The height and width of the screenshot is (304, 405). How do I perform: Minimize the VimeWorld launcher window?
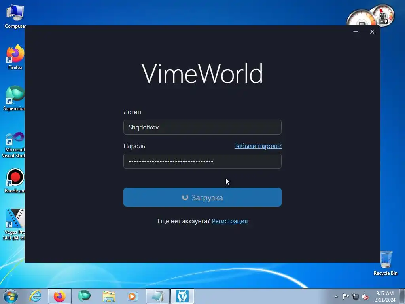click(x=356, y=32)
